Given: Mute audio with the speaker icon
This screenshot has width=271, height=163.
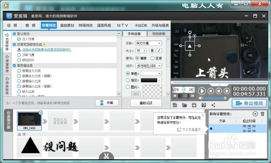Looking at the screenshot, I should click(201, 98).
